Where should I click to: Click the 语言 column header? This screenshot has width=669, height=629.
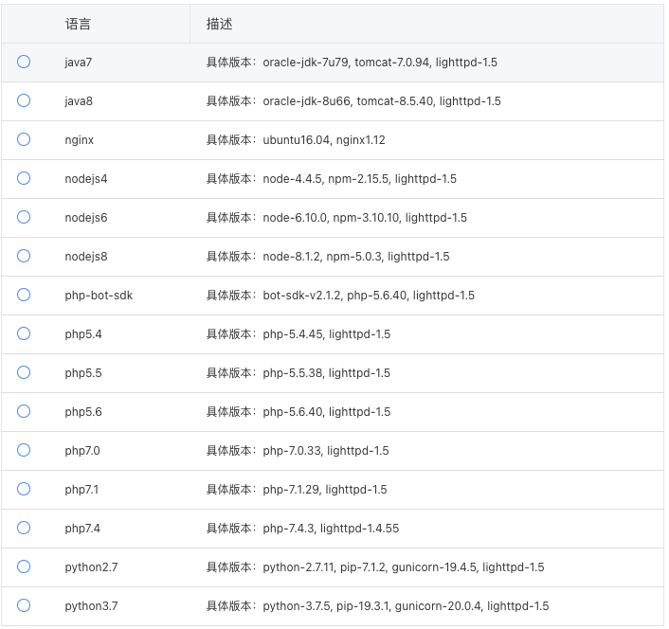(78, 24)
